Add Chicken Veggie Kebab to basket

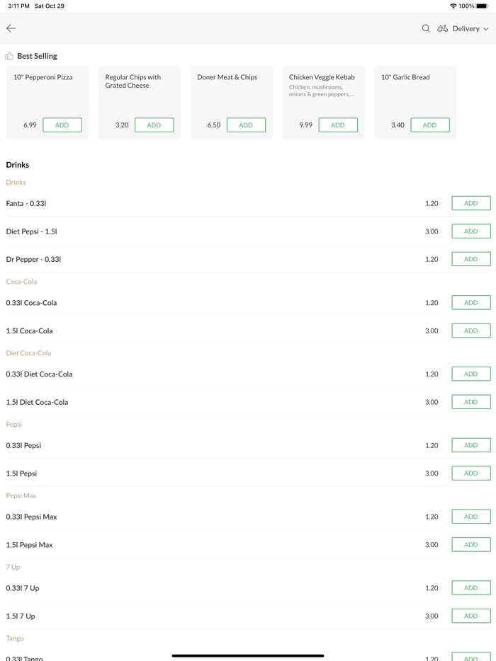tap(338, 125)
